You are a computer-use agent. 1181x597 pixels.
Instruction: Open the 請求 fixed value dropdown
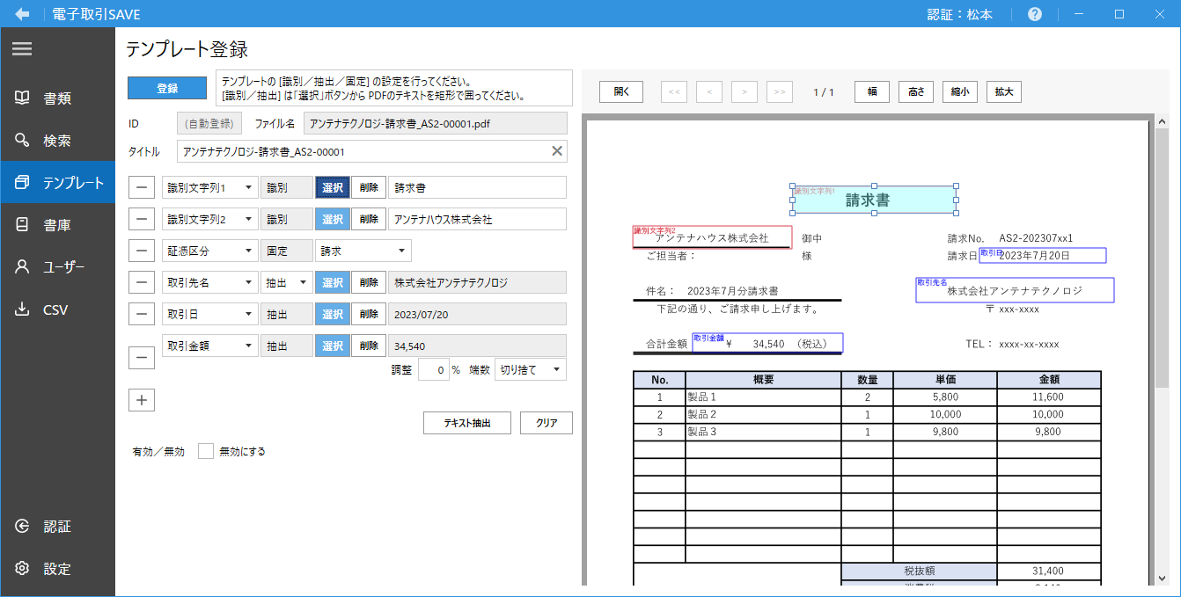tap(363, 251)
